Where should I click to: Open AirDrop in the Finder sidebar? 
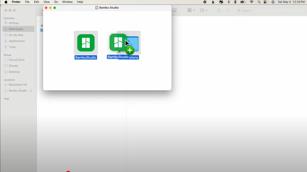click(14, 23)
